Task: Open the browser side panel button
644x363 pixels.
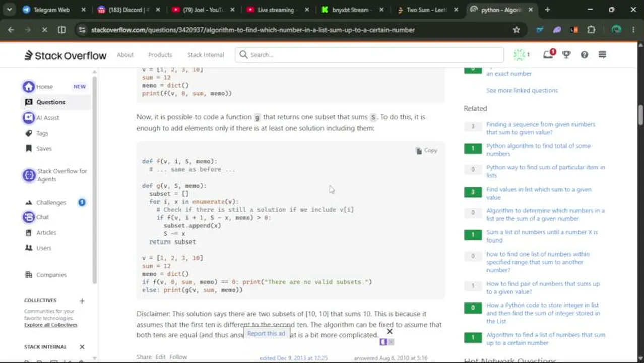Action: 61,30
